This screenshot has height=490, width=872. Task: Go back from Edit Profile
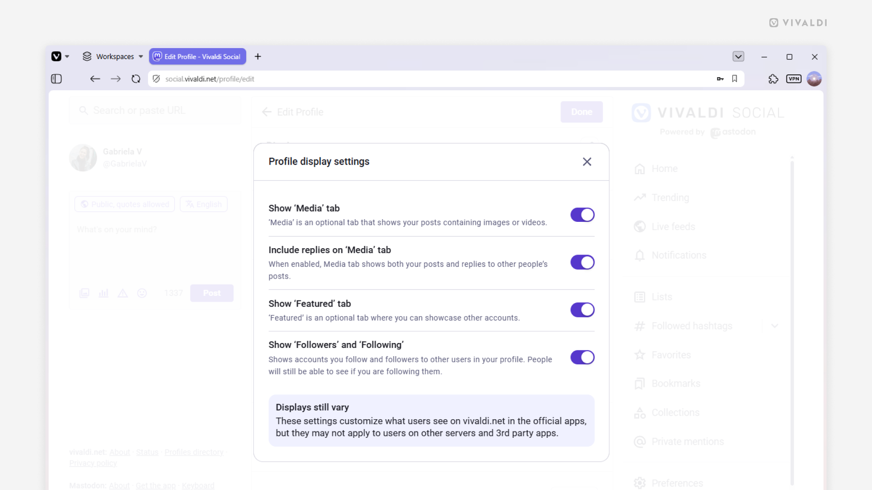click(267, 112)
